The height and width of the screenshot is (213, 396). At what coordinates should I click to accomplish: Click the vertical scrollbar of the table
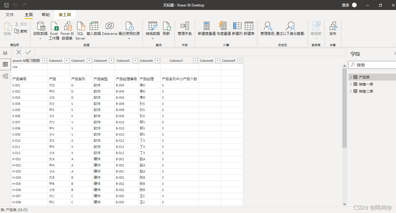344,108
